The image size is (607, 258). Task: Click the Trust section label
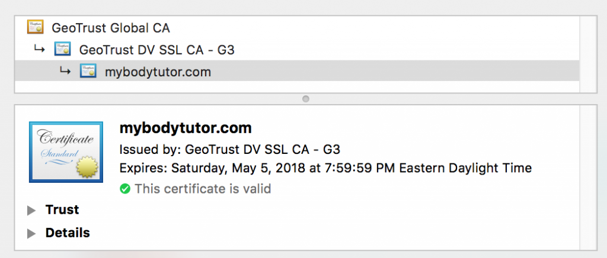pyautogui.click(x=62, y=209)
